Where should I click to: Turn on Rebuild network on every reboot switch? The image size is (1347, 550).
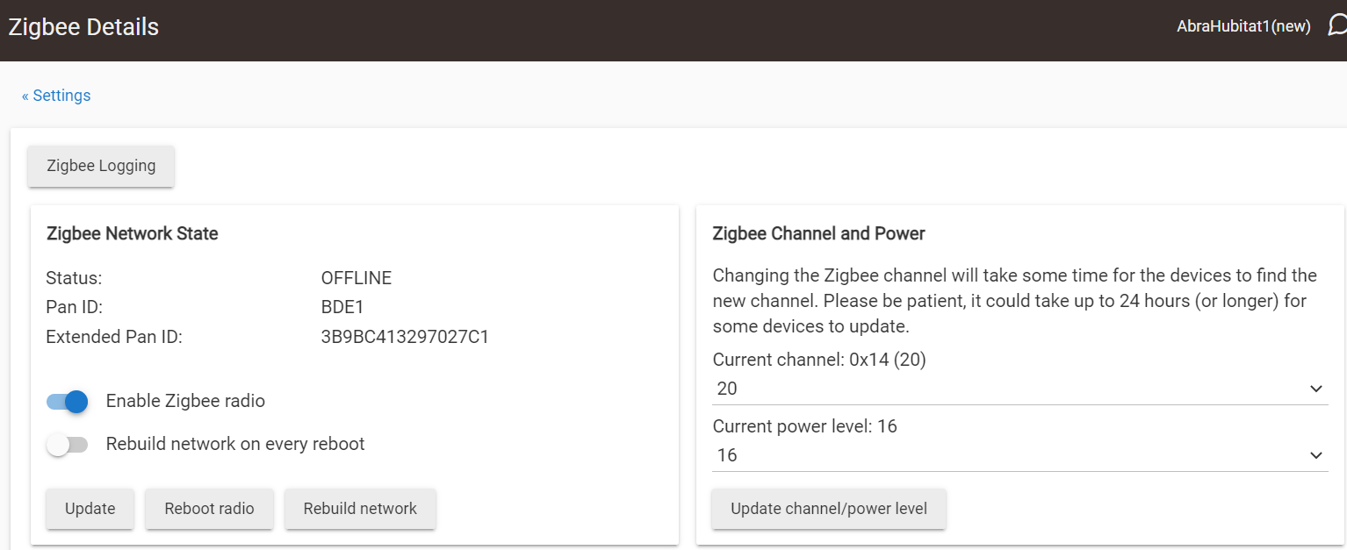tap(68, 445)
